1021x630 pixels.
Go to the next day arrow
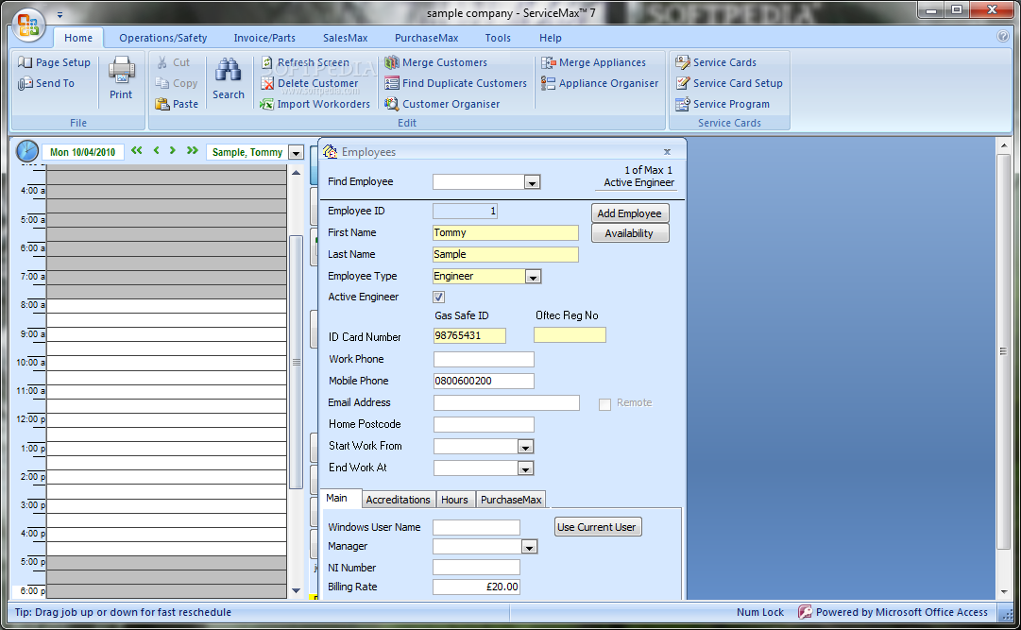[x=173, y=150]
